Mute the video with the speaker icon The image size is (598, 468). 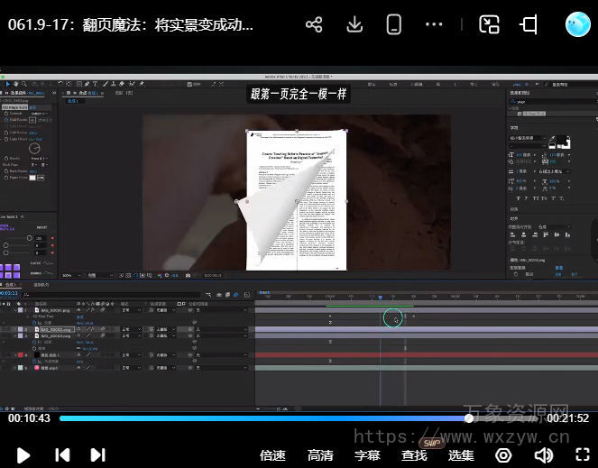coord(544,455)
